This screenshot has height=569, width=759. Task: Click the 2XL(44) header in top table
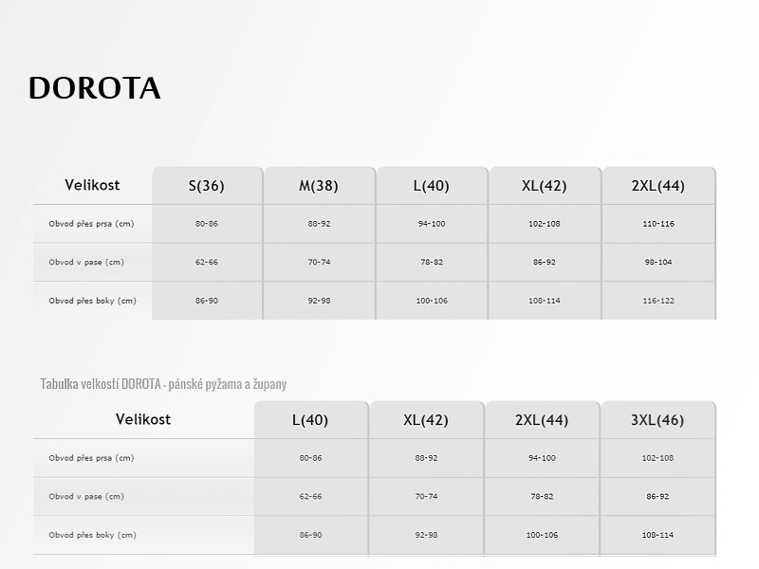click(x=658, y=186)
